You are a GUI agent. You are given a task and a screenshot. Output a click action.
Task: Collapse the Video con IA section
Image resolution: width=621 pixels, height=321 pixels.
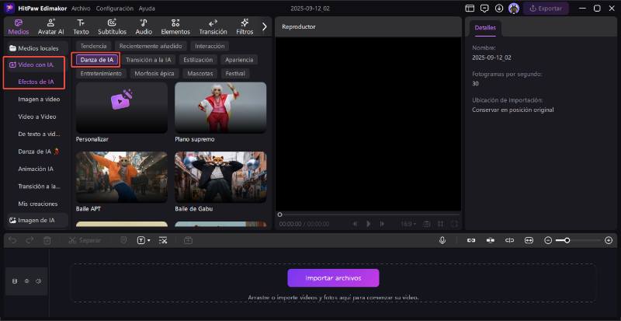[x=34, y=65]
